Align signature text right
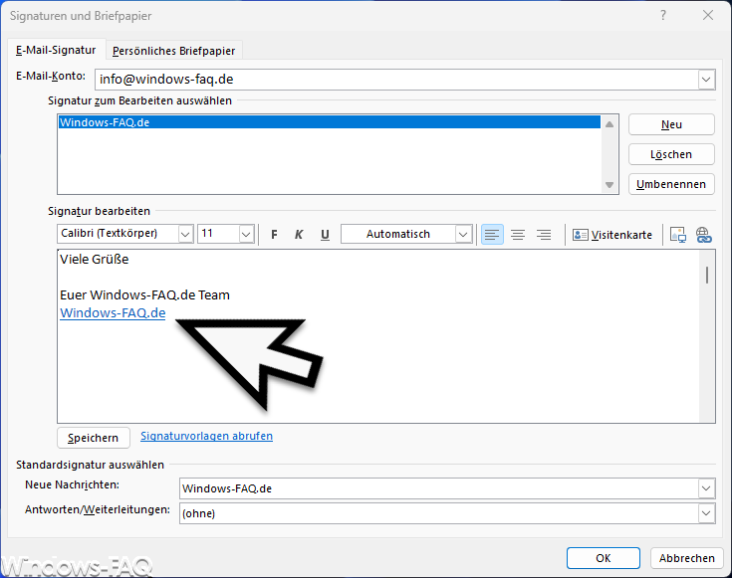Viewport: 732px width, 578px height. point(544,234)
